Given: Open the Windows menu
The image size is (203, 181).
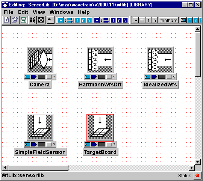Looking at the screenshot, I should coord(61,12).
